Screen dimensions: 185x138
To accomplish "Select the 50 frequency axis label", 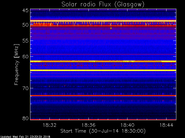I will click(25, 25).
